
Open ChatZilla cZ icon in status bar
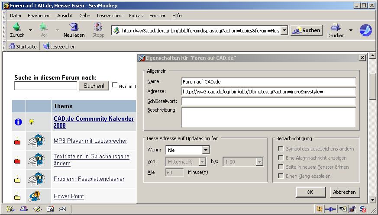(x=62, y=209)
